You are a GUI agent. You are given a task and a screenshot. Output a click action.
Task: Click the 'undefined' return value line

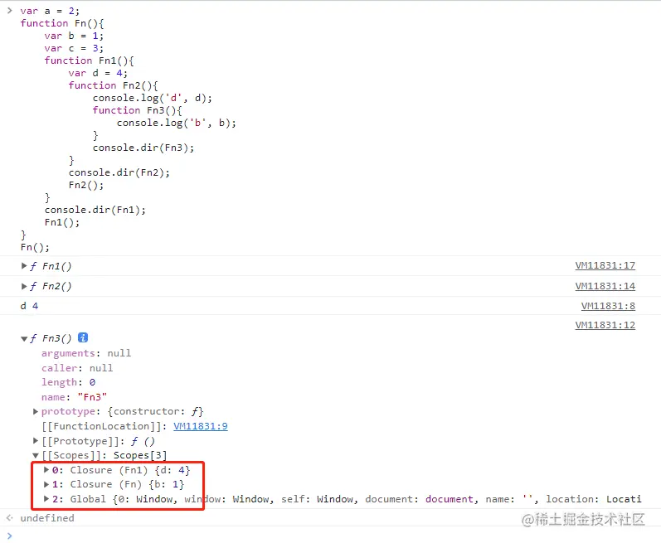point(47,518)
